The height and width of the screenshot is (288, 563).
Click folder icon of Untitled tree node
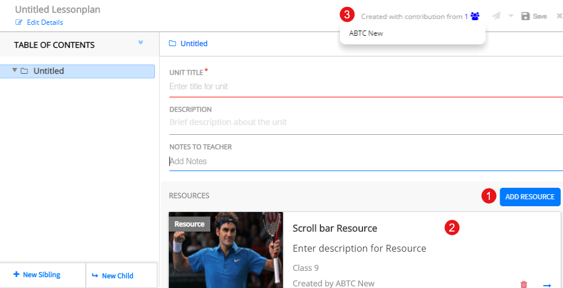click(24, 71)
